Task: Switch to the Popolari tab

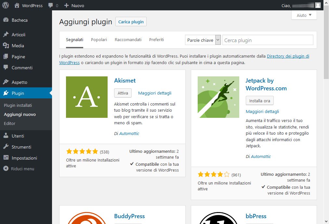Action: 99,39
